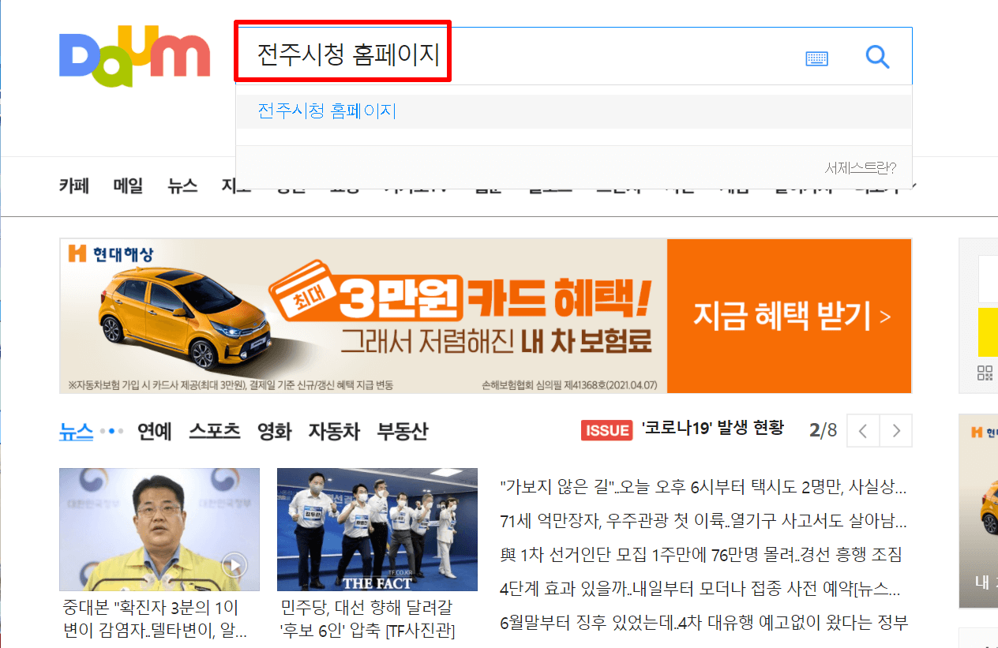Click the Daum logo
Screen dimensions: 998x648
click(134, 57)
